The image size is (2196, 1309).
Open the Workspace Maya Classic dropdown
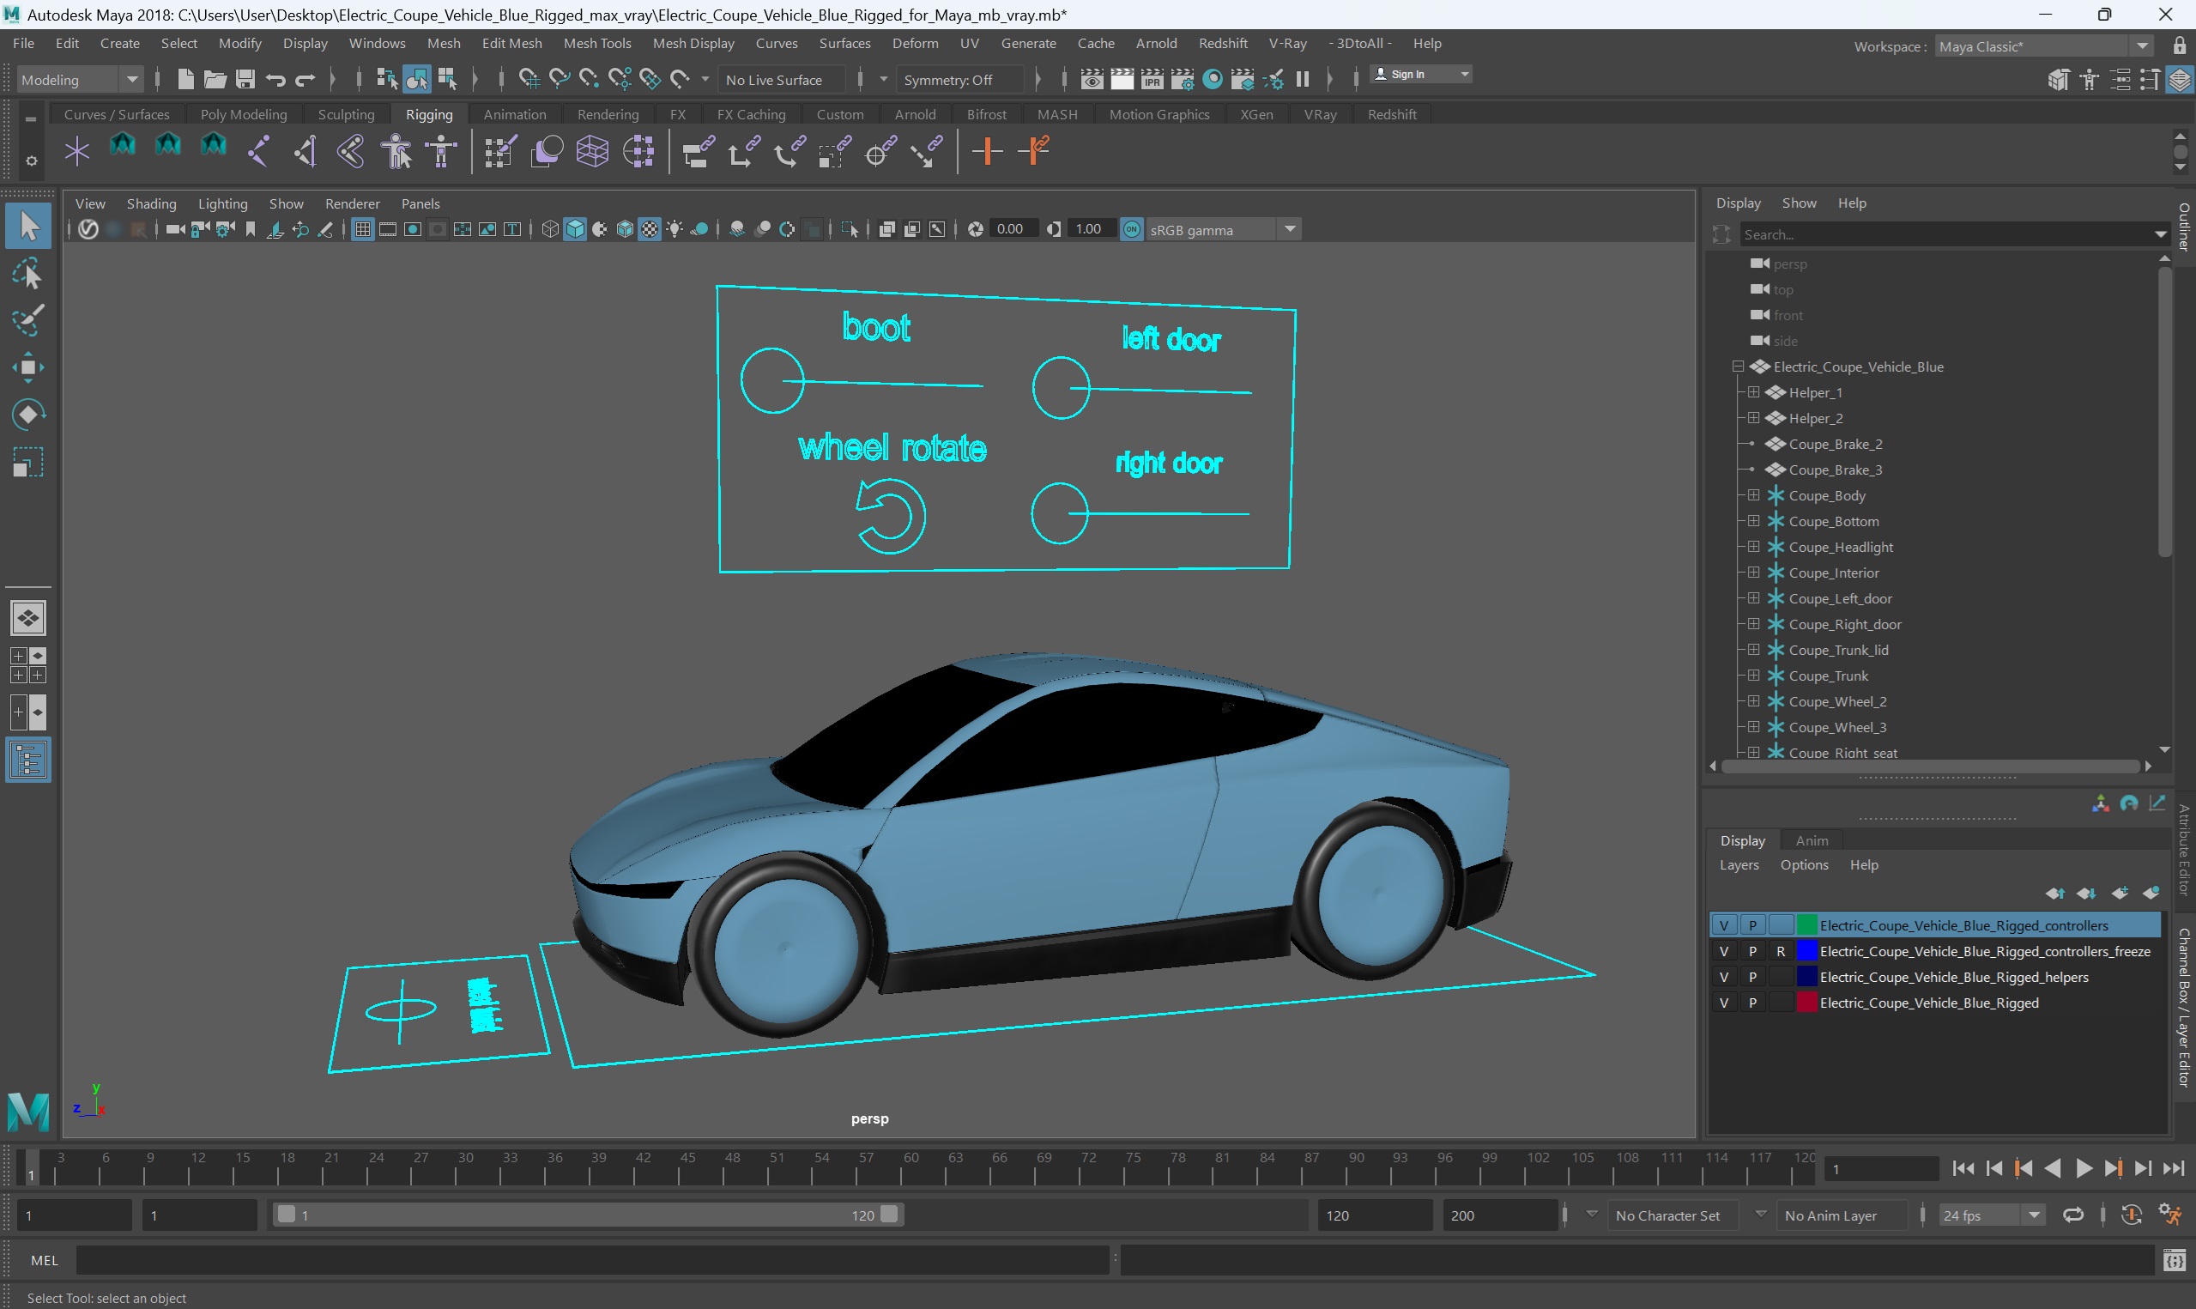(x=2043, y=46)
